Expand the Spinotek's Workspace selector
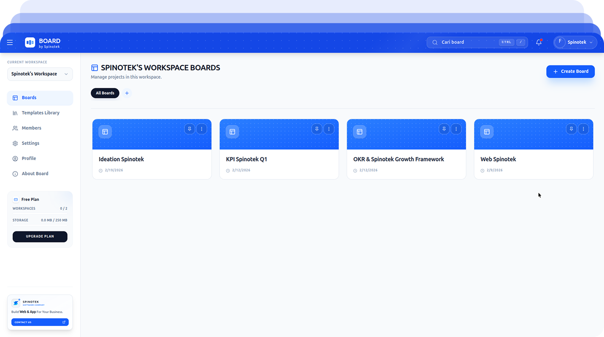 pyautogui.click(x=40, y=74)
